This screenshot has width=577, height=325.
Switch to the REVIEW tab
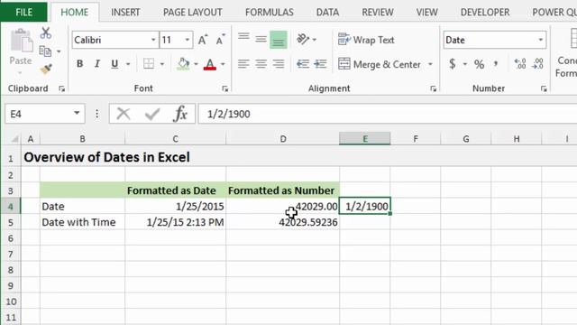point(378,12)
